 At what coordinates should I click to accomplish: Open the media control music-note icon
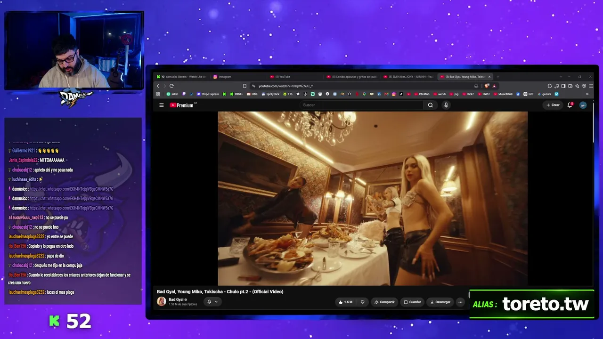coord(557,86)
